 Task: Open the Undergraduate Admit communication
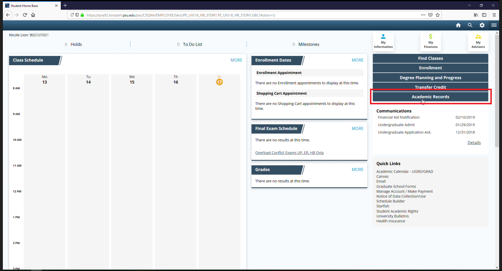[396, 125]
